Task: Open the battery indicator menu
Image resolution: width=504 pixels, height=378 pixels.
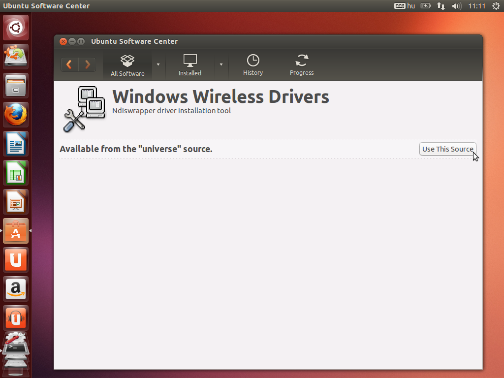Action: tap(426, 6)
